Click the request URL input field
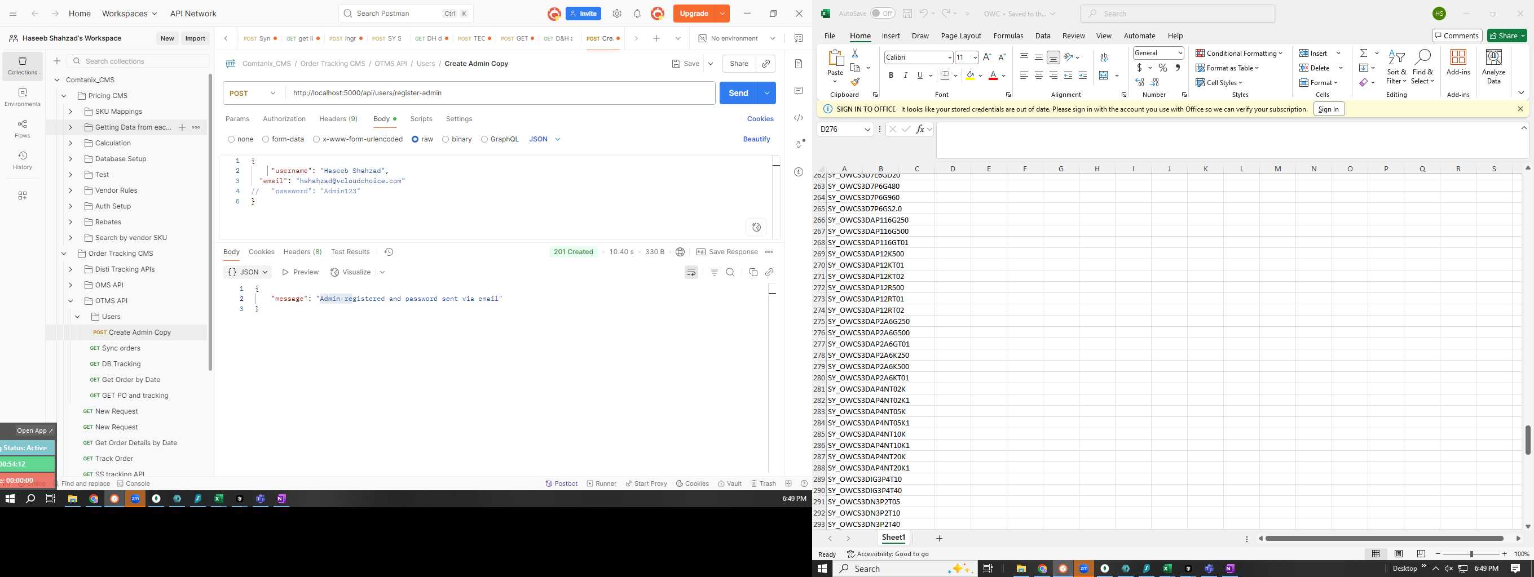The image size is (1534, 577). (x=500, y=94)
